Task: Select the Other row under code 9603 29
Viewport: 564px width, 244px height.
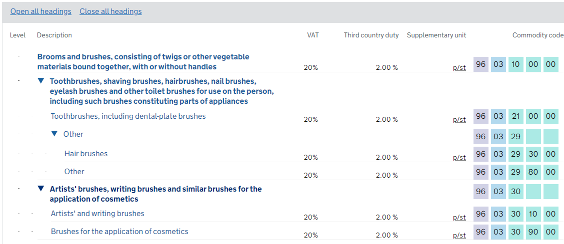Action: (74, 172)
